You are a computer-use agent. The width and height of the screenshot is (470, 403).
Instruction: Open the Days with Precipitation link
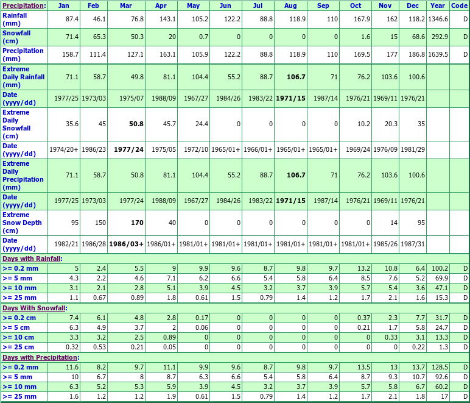39,357
